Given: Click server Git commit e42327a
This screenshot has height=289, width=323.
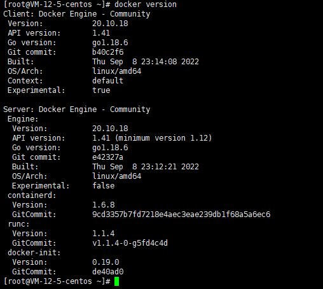Looking at the screenshot, I should 107,157.
